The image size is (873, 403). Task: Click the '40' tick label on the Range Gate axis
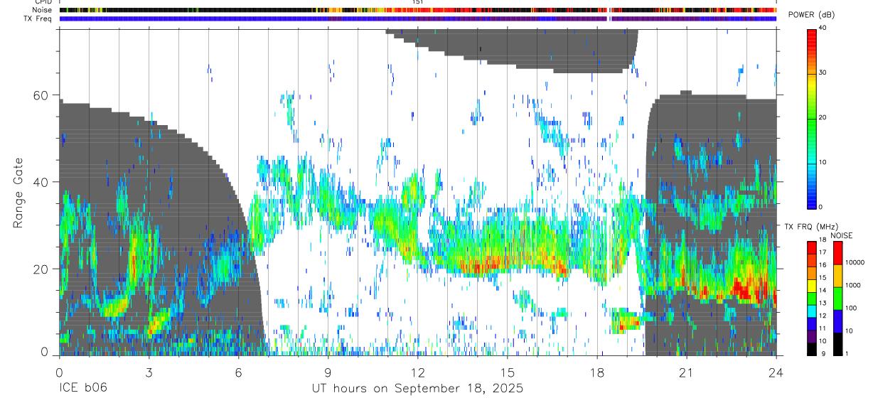coord(41,182)
